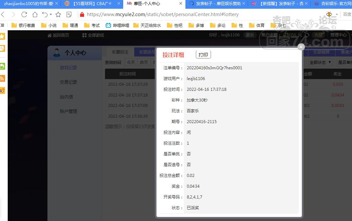Open 小说 bookmark folder

point(49,25)
